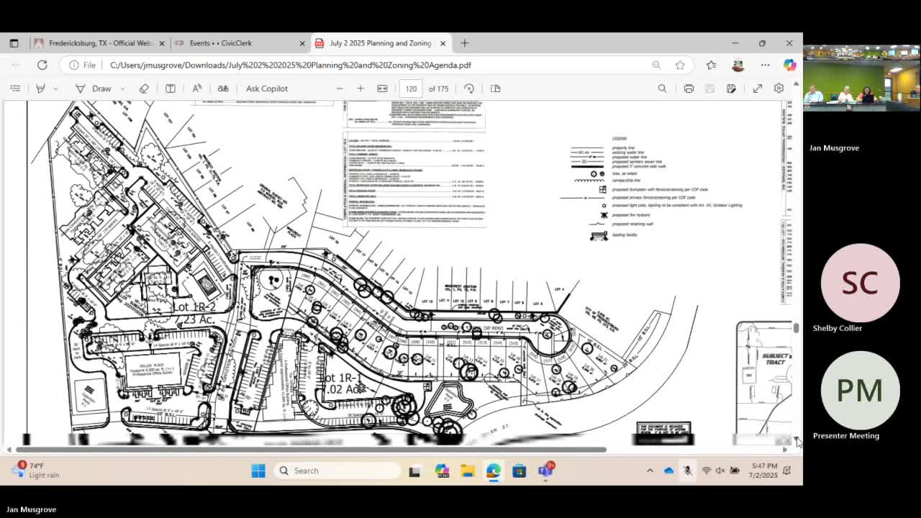Open the Ask Copilot pane
The image size is (921, 518).
(266, 88)
